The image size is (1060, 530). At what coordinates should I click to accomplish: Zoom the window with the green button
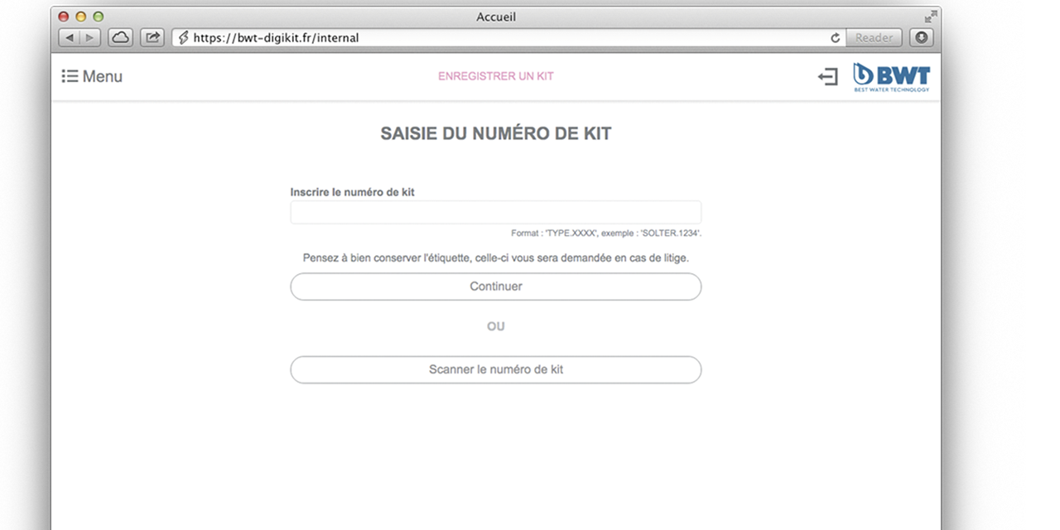pyautogui.click(x=99, y=17)
